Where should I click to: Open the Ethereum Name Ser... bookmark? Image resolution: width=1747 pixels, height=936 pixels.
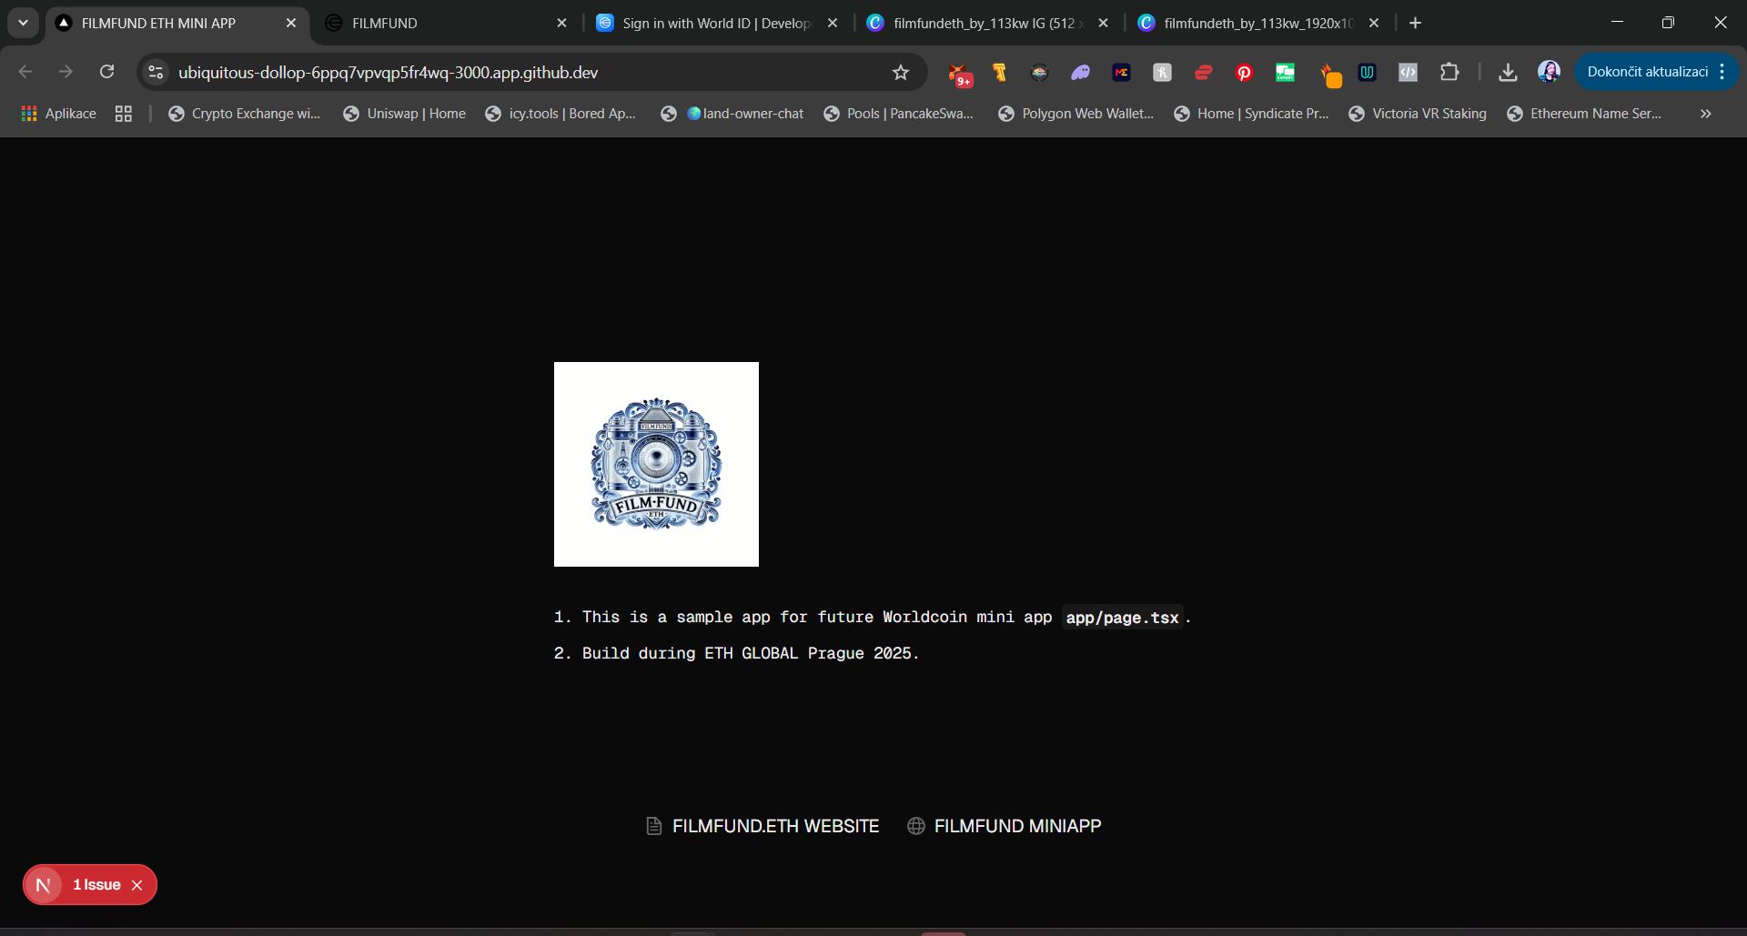[x=1584, y=114]
